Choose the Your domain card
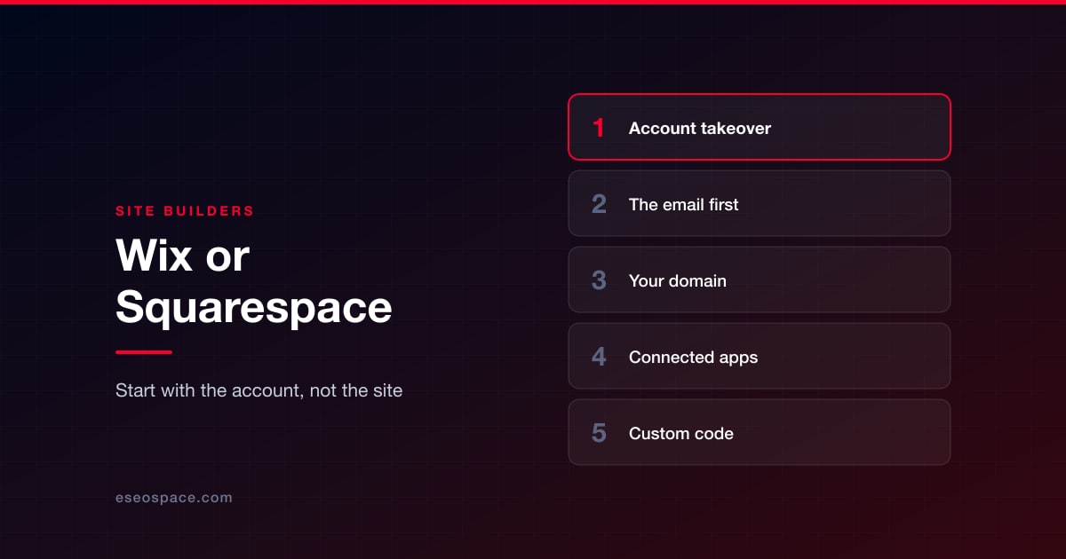The width and height of the screenshot is (1066, 559). point(760,279)
